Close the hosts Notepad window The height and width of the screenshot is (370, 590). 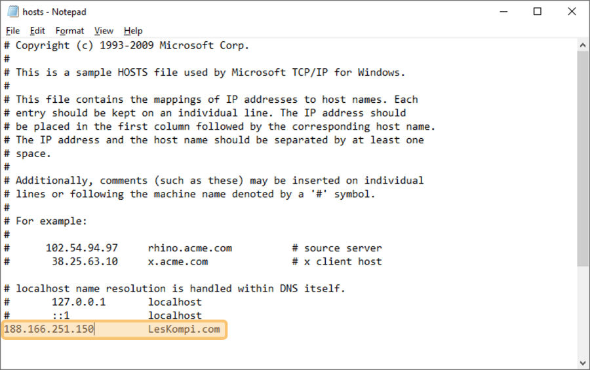coord(572,12)
